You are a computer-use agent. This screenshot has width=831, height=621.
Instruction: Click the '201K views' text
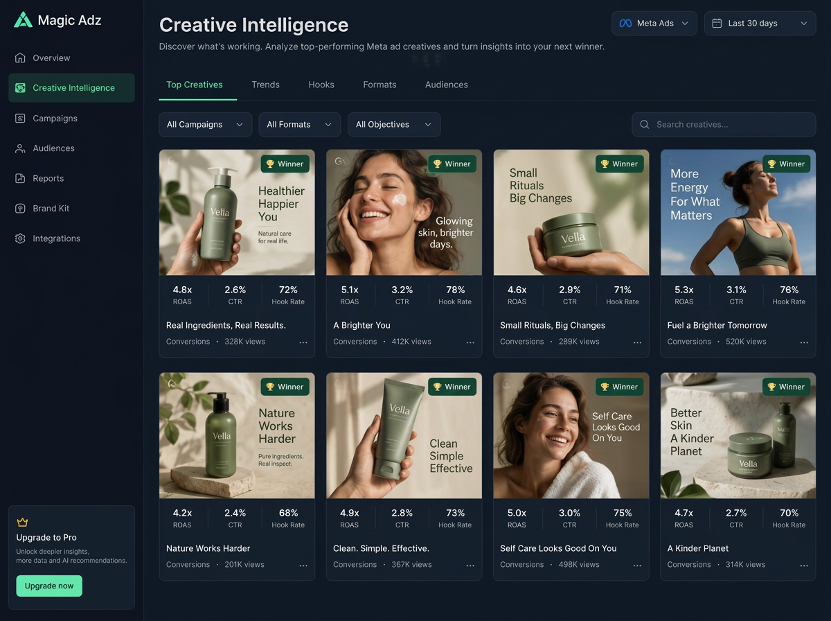click(x=244, y=565)
